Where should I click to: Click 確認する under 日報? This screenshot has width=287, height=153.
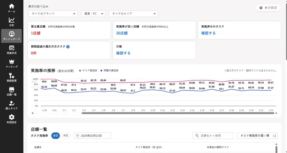tap(123, 53)
